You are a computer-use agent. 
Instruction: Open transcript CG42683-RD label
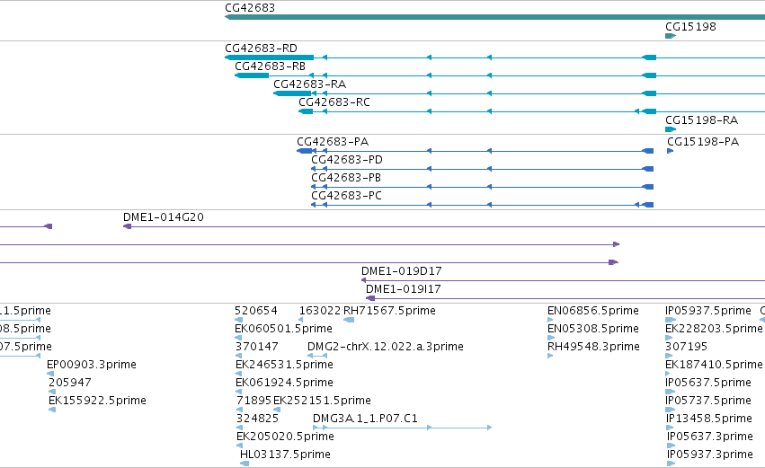261,49
